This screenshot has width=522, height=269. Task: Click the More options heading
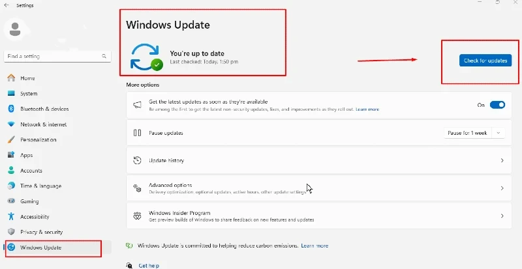[x=142, y=85]
